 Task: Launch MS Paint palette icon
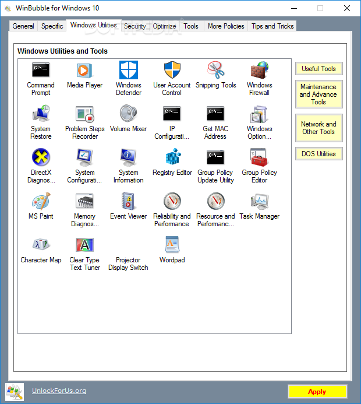point(41,201)
